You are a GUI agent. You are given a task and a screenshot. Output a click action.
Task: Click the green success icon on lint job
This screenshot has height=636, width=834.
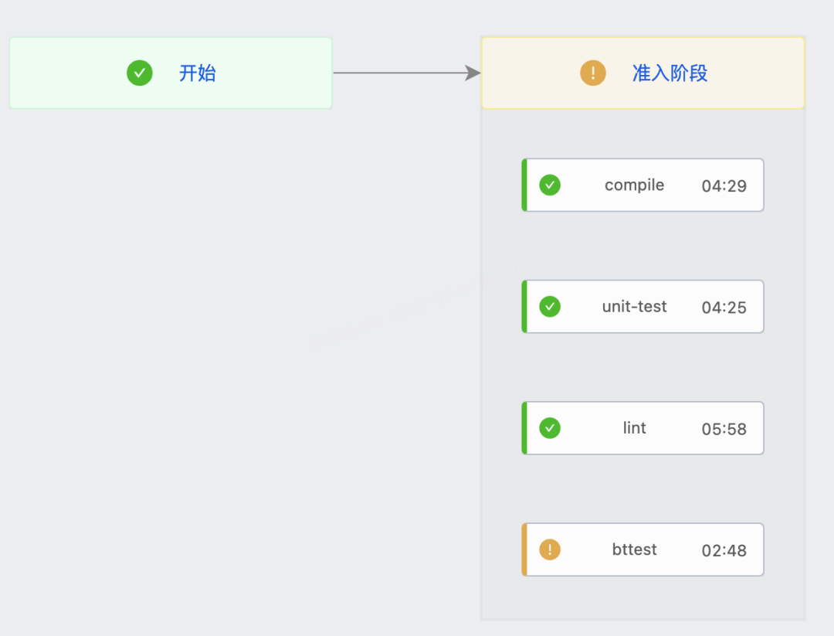point(550,428)
